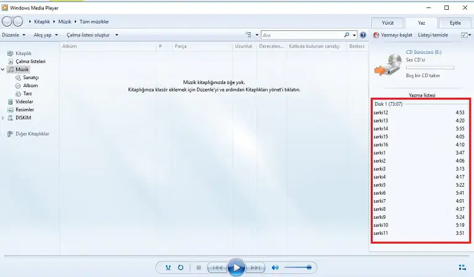
Task: Open the Düzenle dropdown menu
Action: pos(14,35)
